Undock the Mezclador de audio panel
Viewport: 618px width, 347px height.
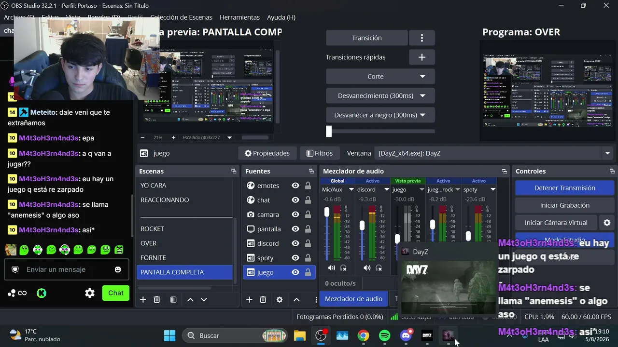(505, 172)
